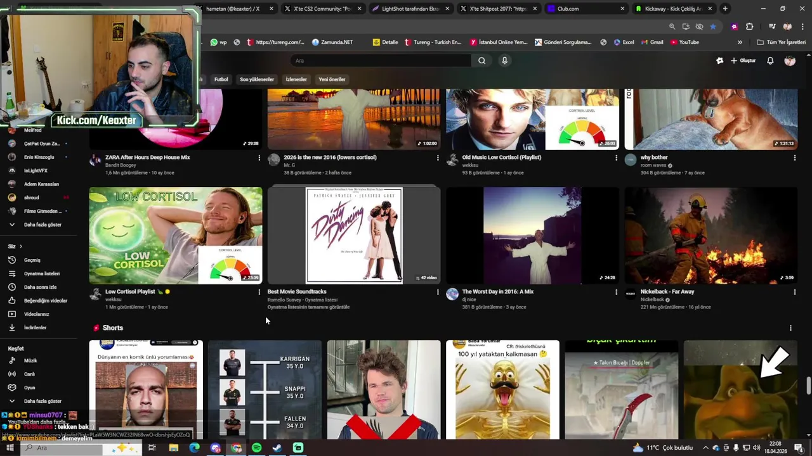Open the Gmail bookmark
The image size is (812, 456).
pyautogui.click(x=652, y=42)
